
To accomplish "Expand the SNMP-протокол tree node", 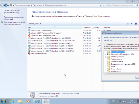I will (x=105, y=57).
